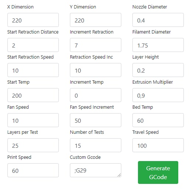189x192 pixels.
Task: Edit the Start Retraction Distance value
Action: 33,45
